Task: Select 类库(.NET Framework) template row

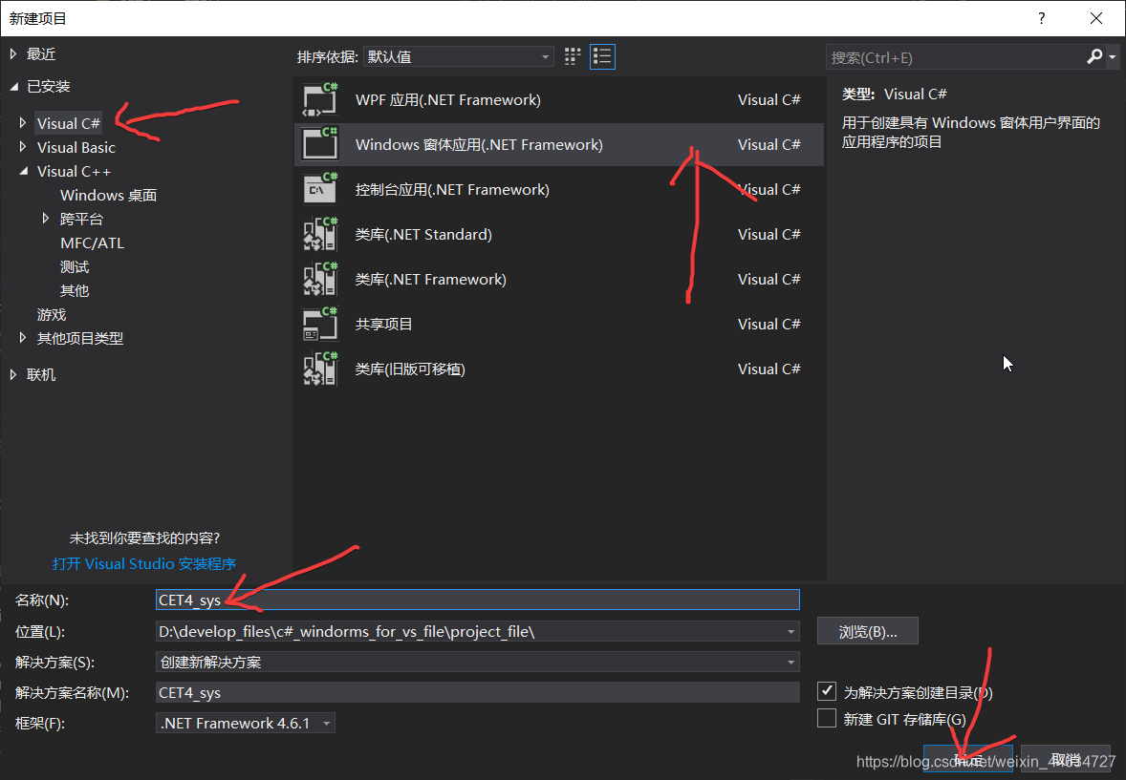Action: 558,279
